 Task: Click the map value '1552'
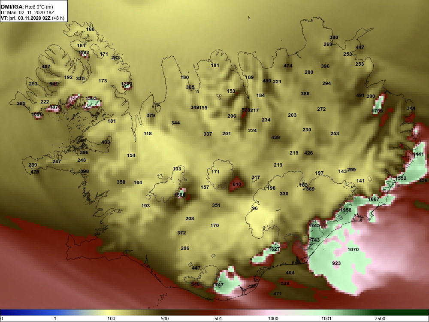click(x=401, y=178)
